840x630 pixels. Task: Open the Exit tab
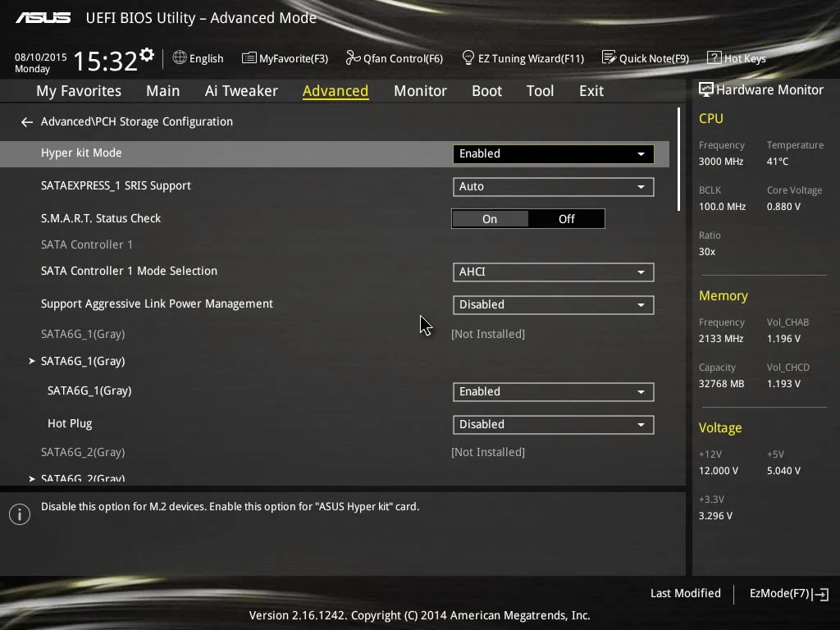coord(591,91)
